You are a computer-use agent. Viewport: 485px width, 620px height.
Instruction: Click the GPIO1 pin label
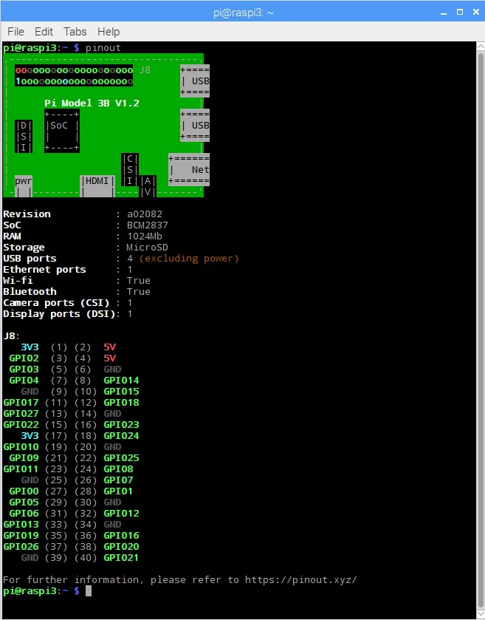click(x=119, y=491)
